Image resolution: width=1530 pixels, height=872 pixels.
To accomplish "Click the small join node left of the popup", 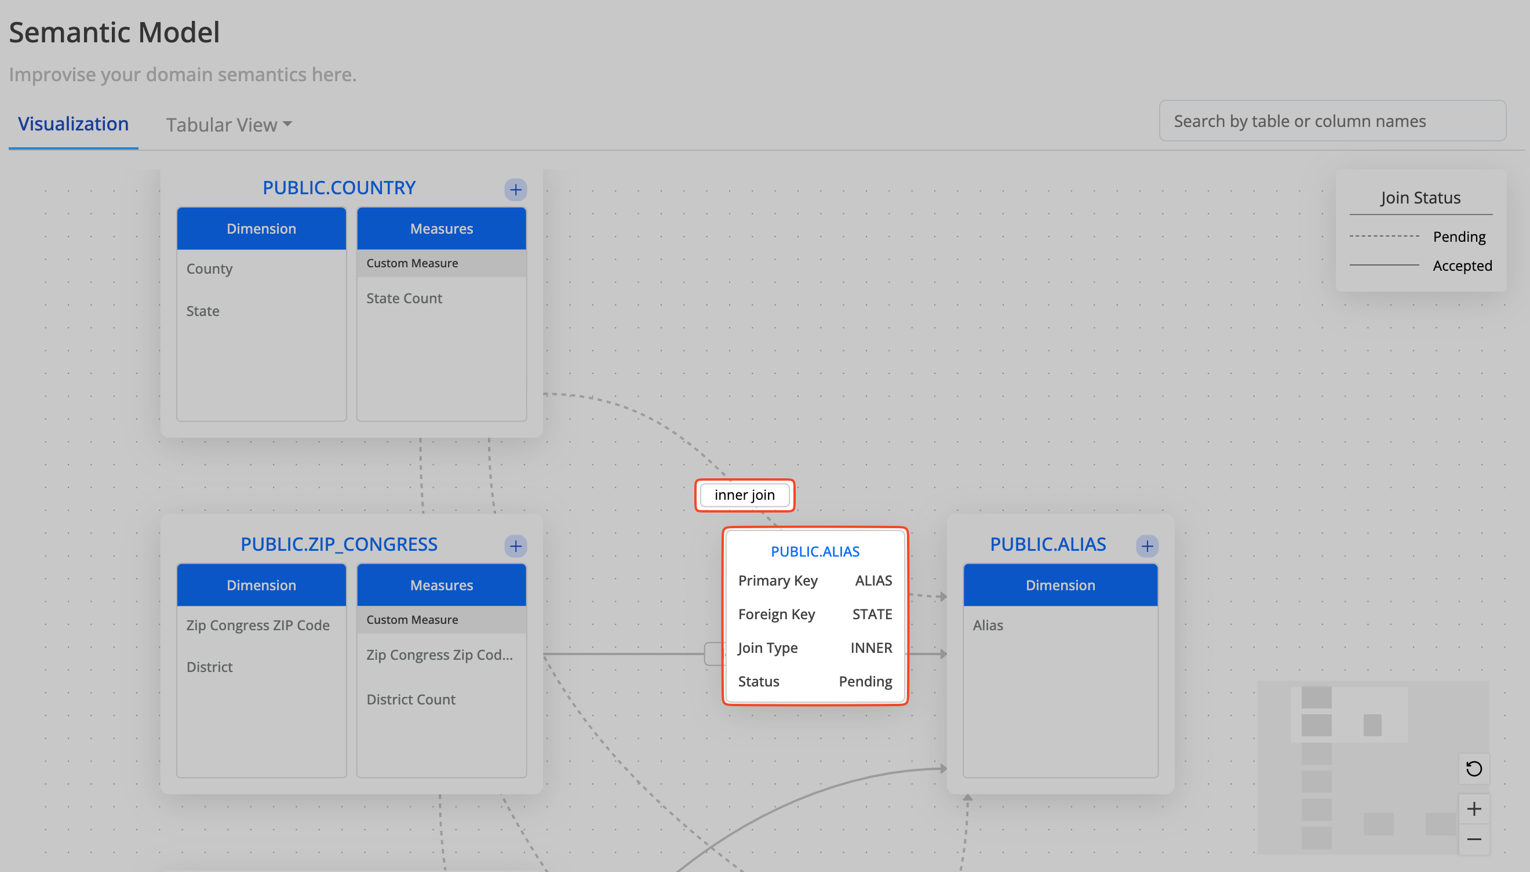I will coord(713,653).
